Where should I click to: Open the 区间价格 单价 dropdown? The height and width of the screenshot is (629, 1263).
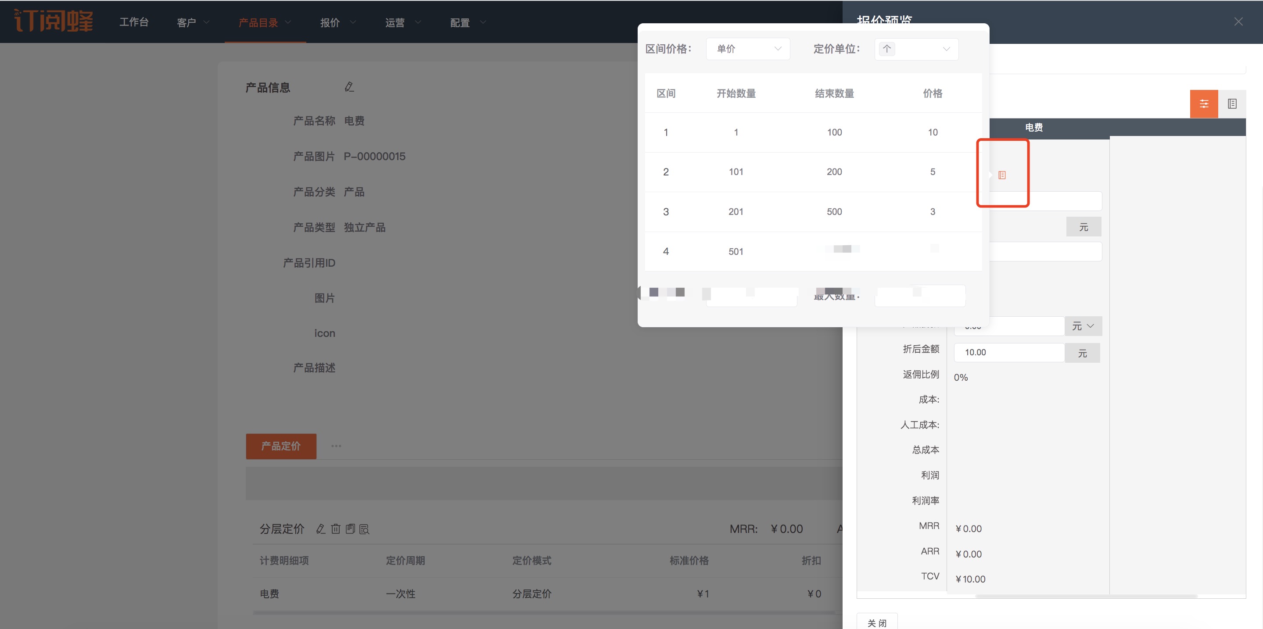pyautogui.click(x=748, y=49)
